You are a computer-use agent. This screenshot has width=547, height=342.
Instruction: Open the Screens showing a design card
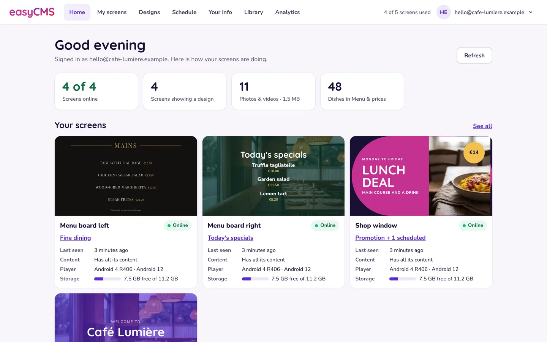click(x=185, y=92)
